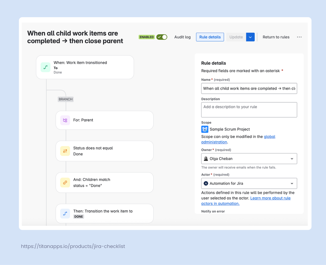Viewport: 326px width, 265px height.
Task: Select the Rule details tab
Action: [210, 37]
